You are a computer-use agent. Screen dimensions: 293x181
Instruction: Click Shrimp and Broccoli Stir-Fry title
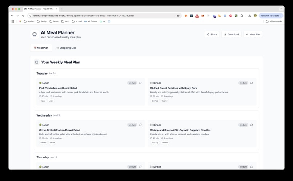[180, 130]
